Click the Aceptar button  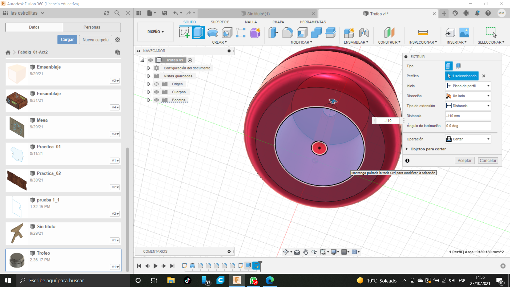pos(464,161)
